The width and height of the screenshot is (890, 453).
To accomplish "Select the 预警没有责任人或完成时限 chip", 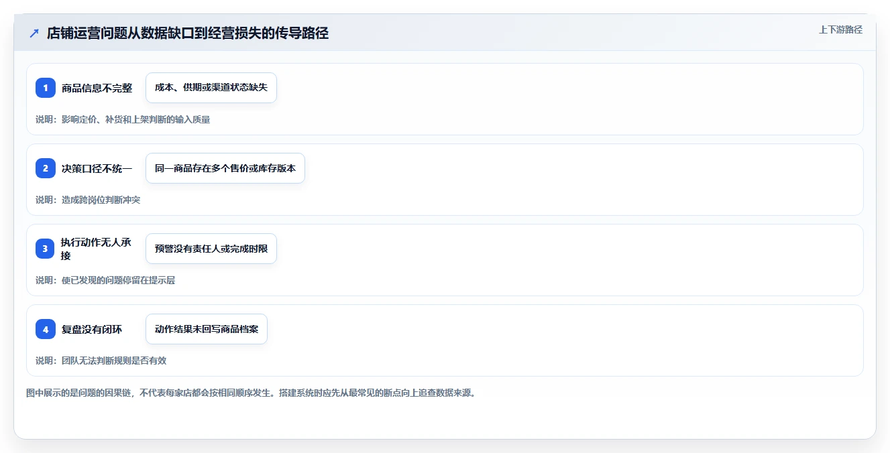I will coord(211,249).
